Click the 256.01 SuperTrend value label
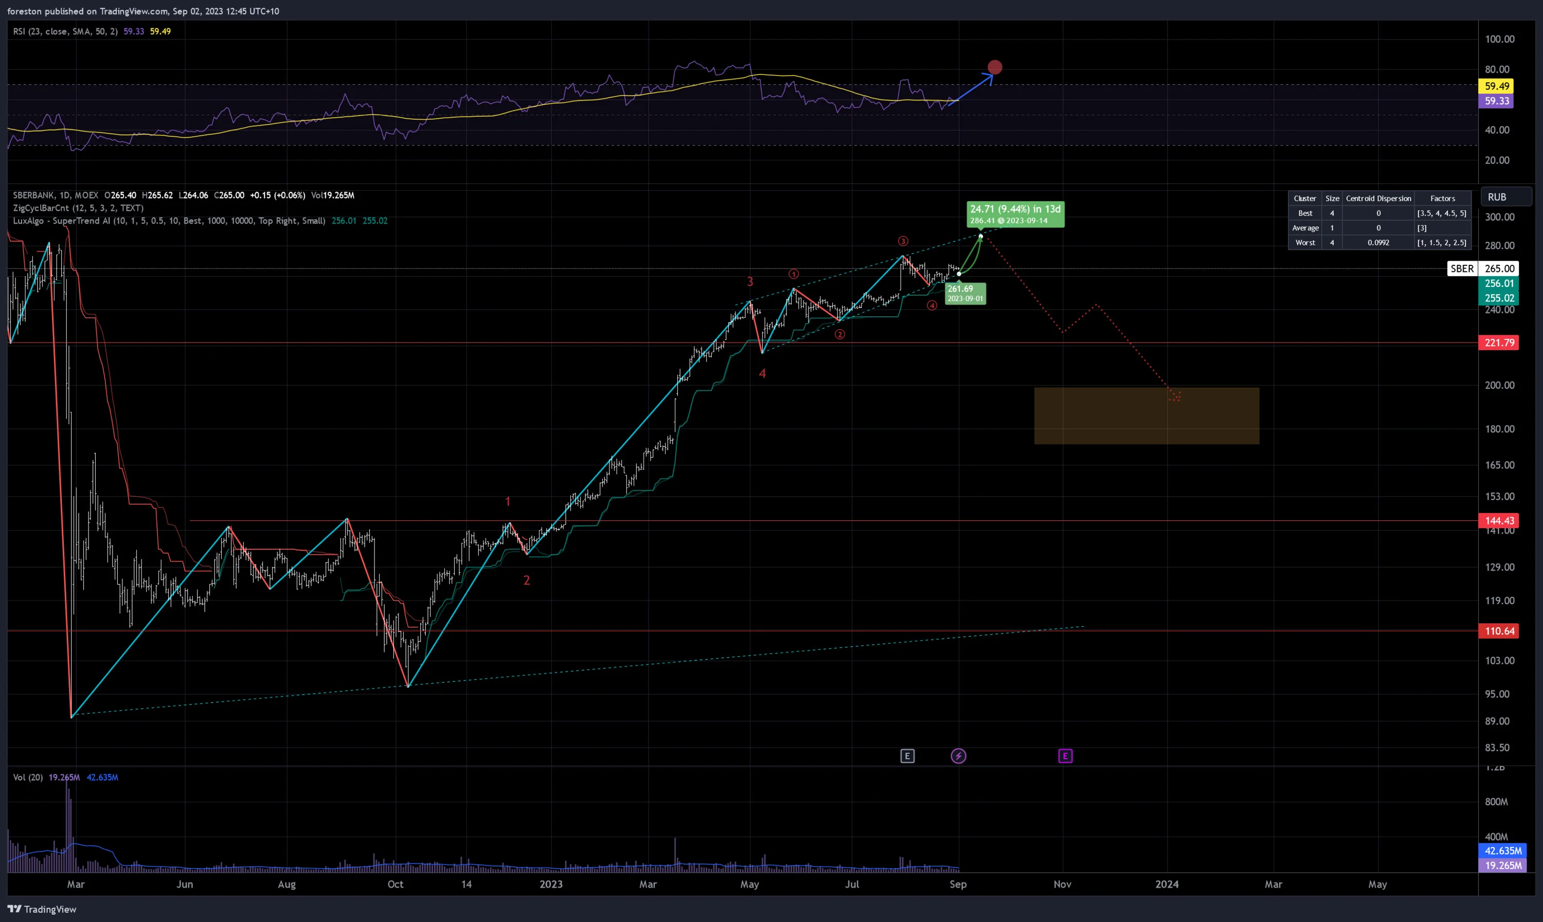Viewport: 1543px width, 922px height. click(1499, 283)
